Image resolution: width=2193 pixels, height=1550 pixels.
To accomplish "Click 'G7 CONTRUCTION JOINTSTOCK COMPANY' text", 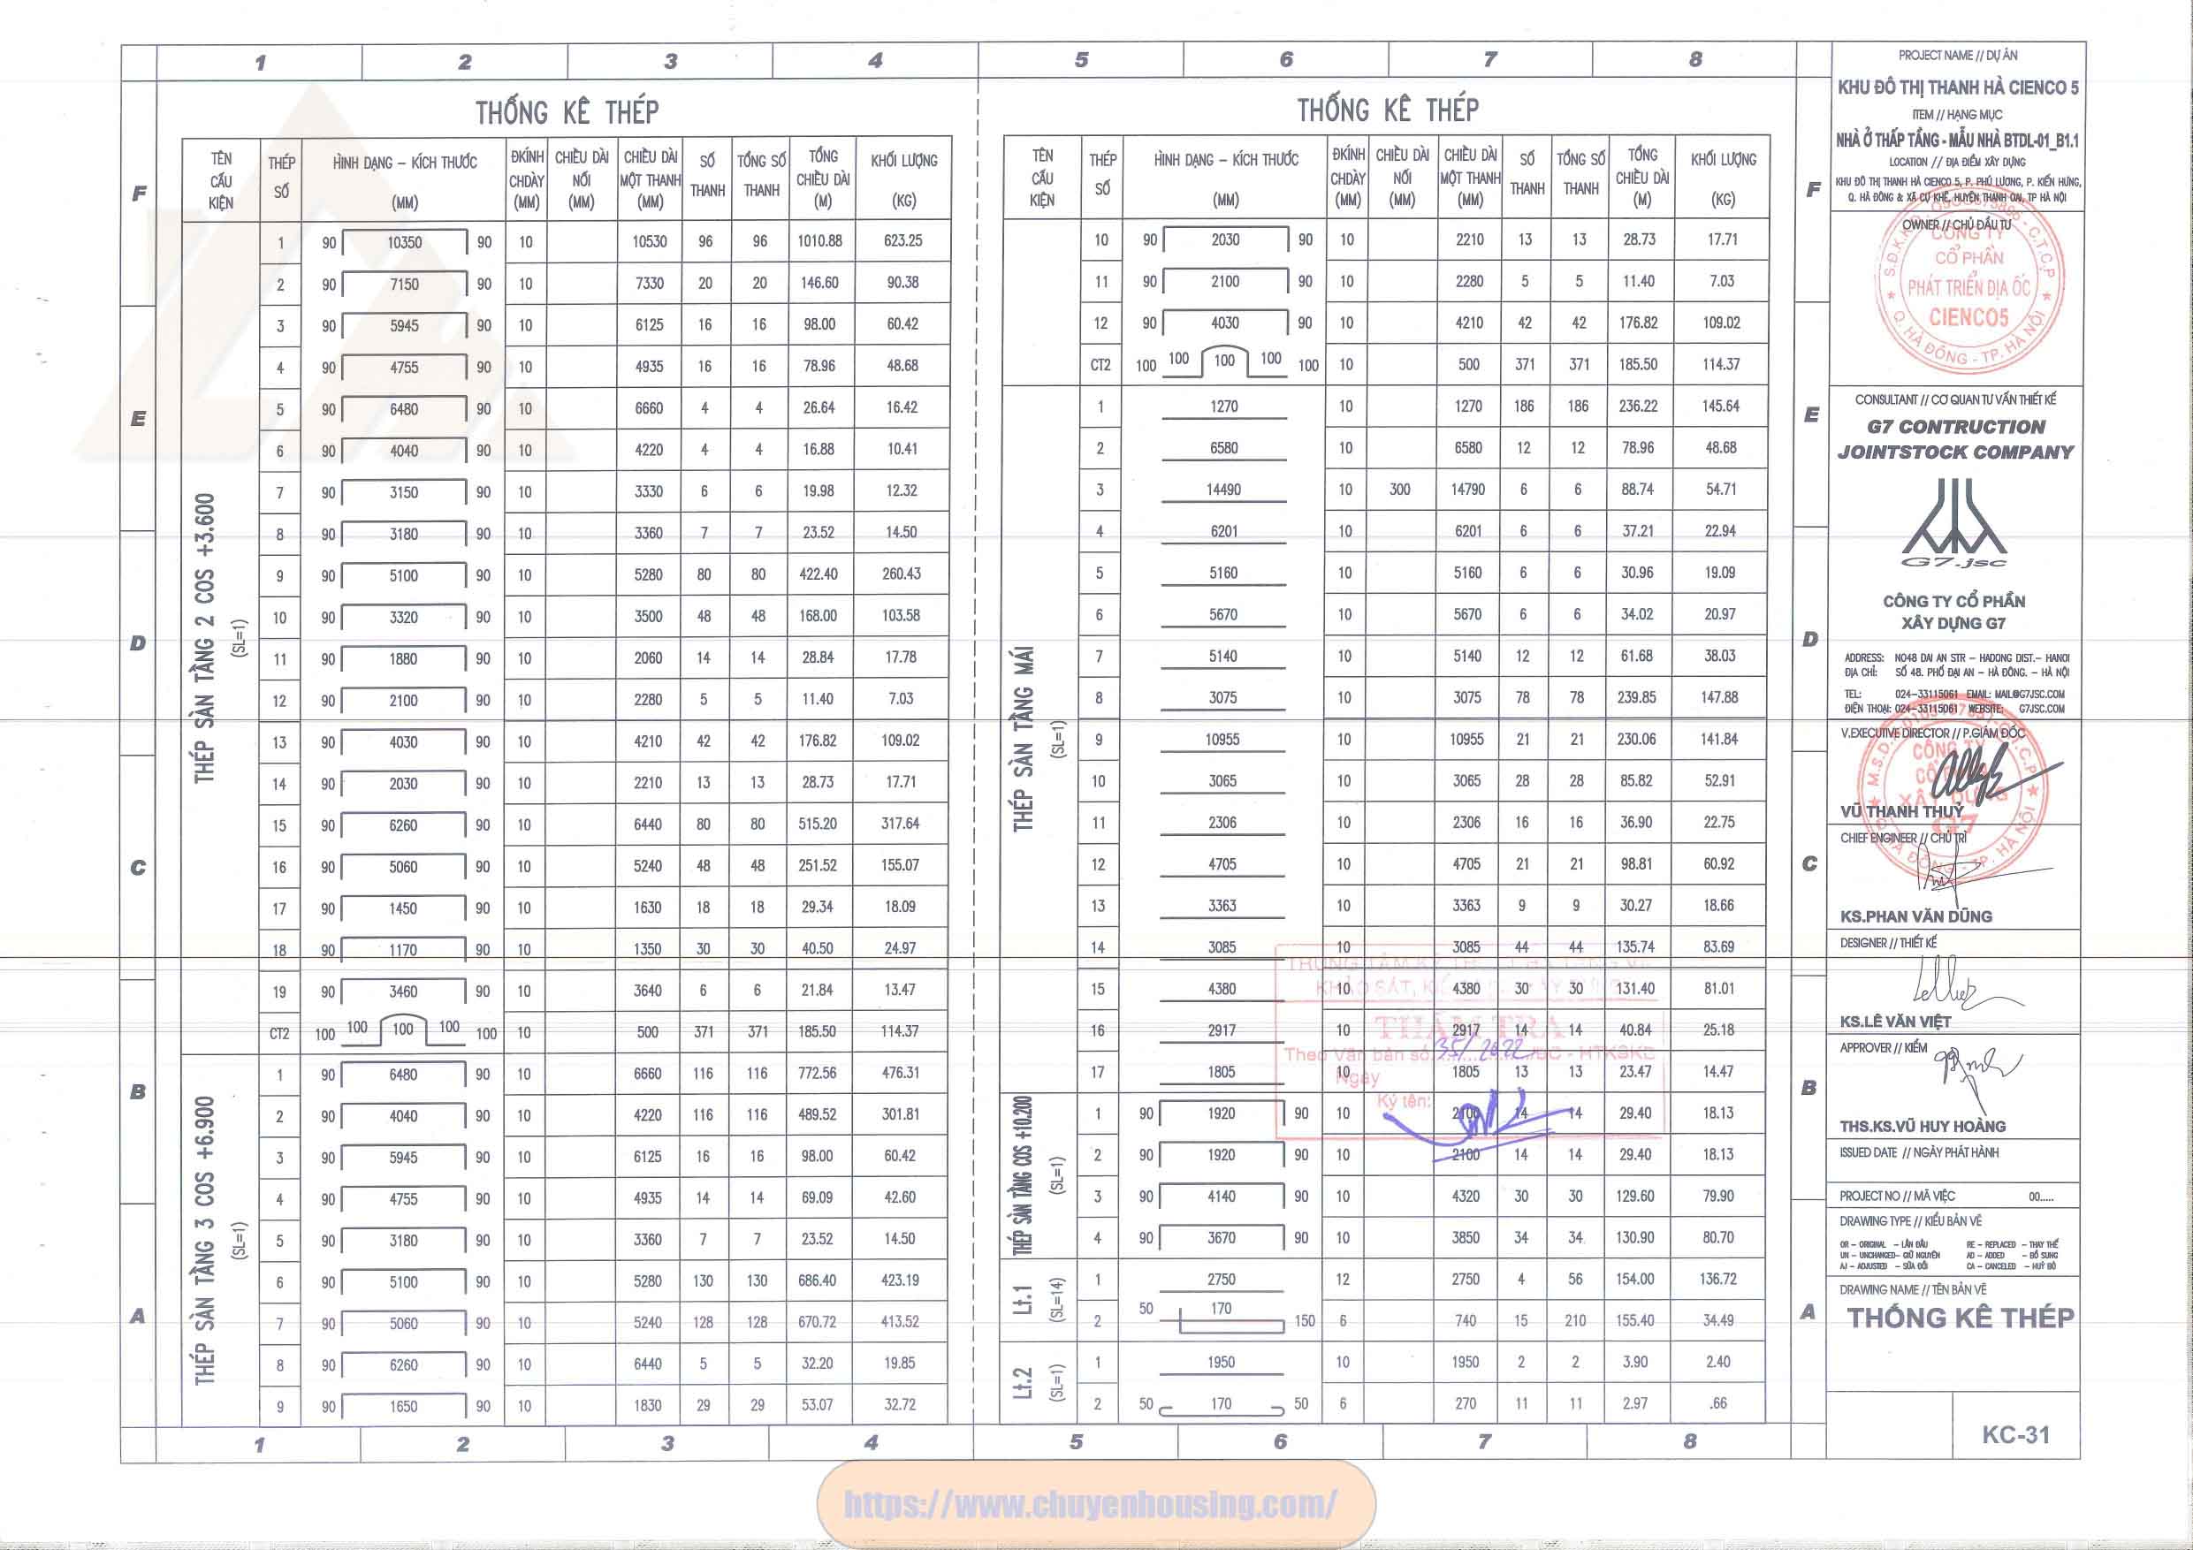I will (1955, 439).
